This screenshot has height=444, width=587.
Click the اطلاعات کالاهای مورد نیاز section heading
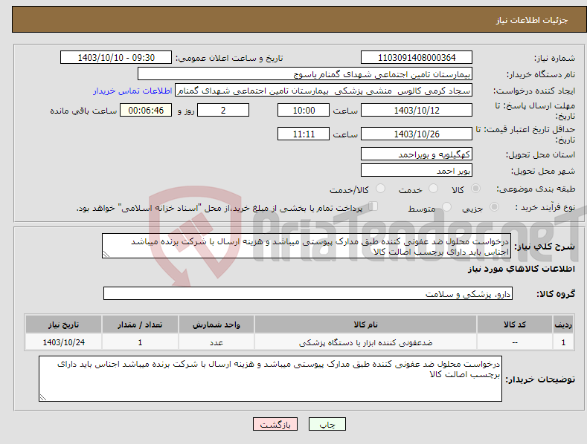(521, 269)
